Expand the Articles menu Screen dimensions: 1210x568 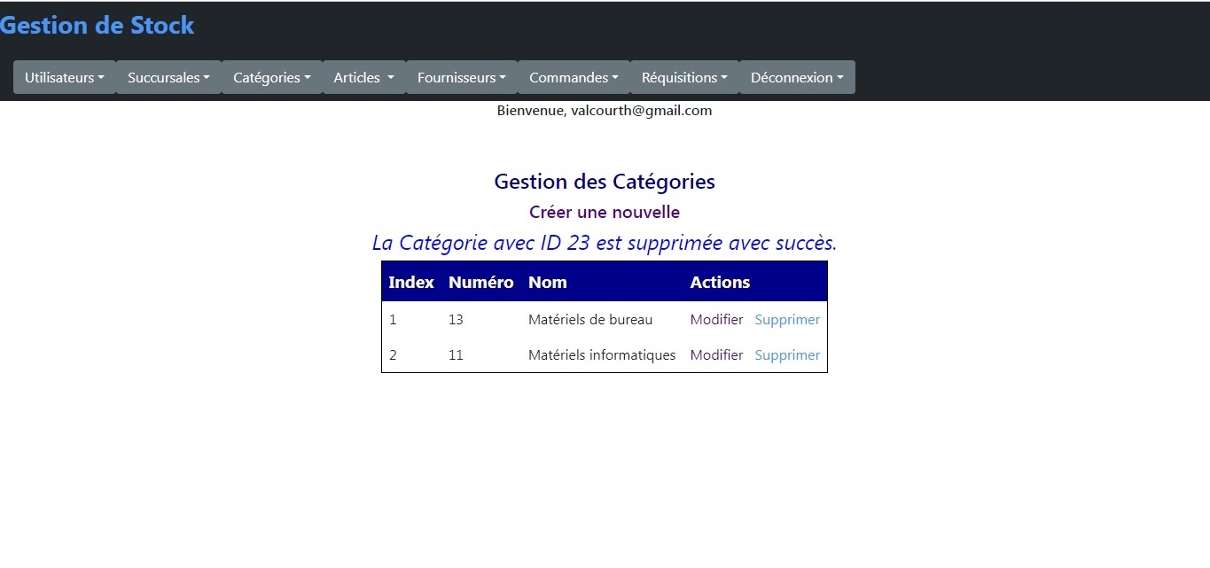[363, 77]
